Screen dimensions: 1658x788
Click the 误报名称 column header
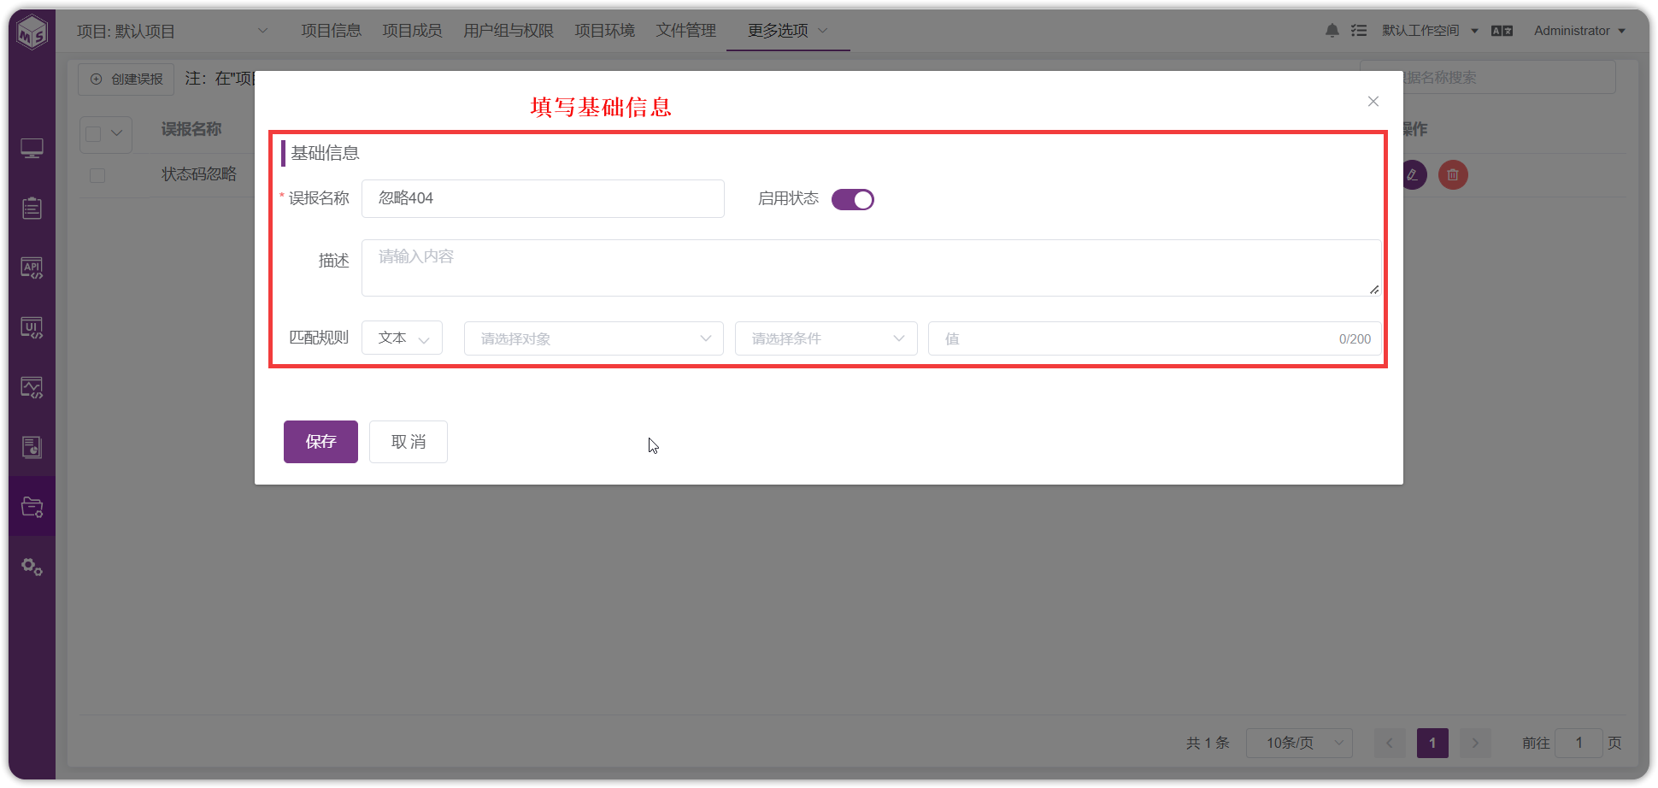click(191, 129)
